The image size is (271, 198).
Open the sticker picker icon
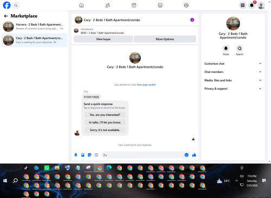coord(89,155)
